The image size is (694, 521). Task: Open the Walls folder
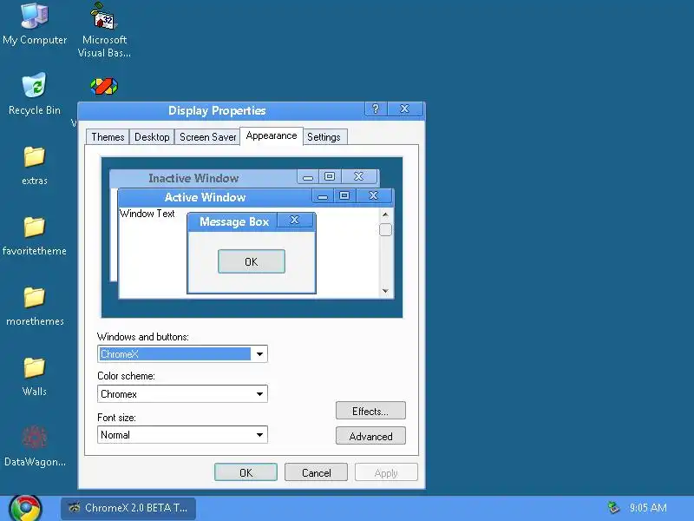[x=35, y=377]
